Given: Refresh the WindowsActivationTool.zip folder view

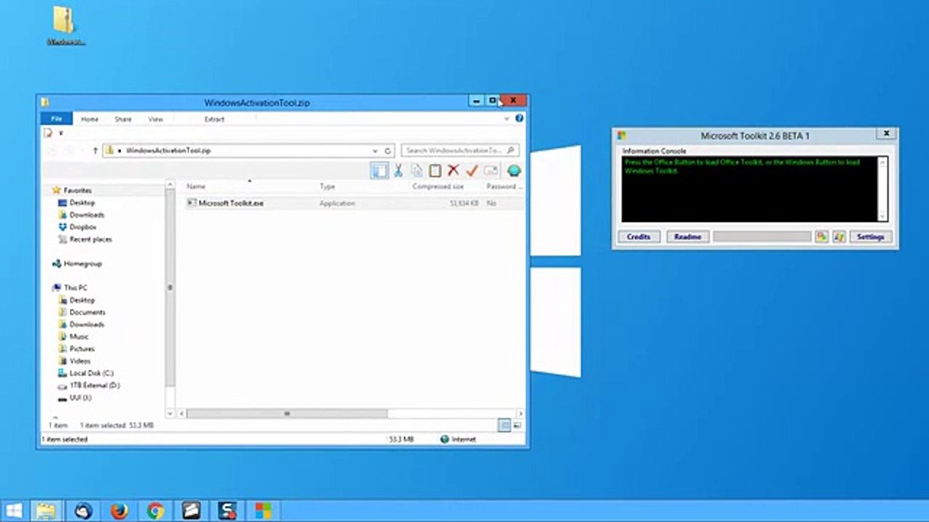Looking at the screenshot, I should tap(388, 151).
